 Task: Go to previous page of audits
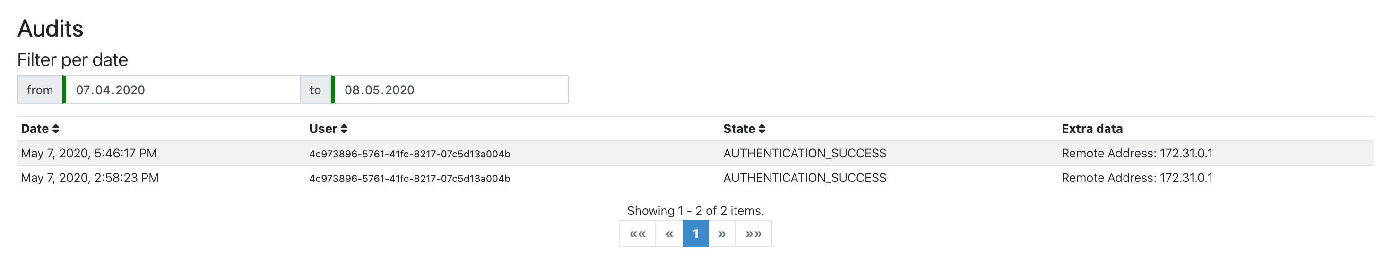point(669,233)
